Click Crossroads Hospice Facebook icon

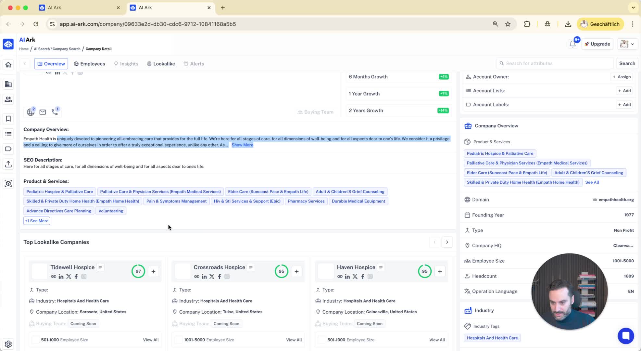pyautogui.click(x=220, y=277)
